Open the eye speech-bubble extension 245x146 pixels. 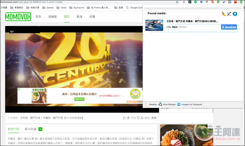207,2
